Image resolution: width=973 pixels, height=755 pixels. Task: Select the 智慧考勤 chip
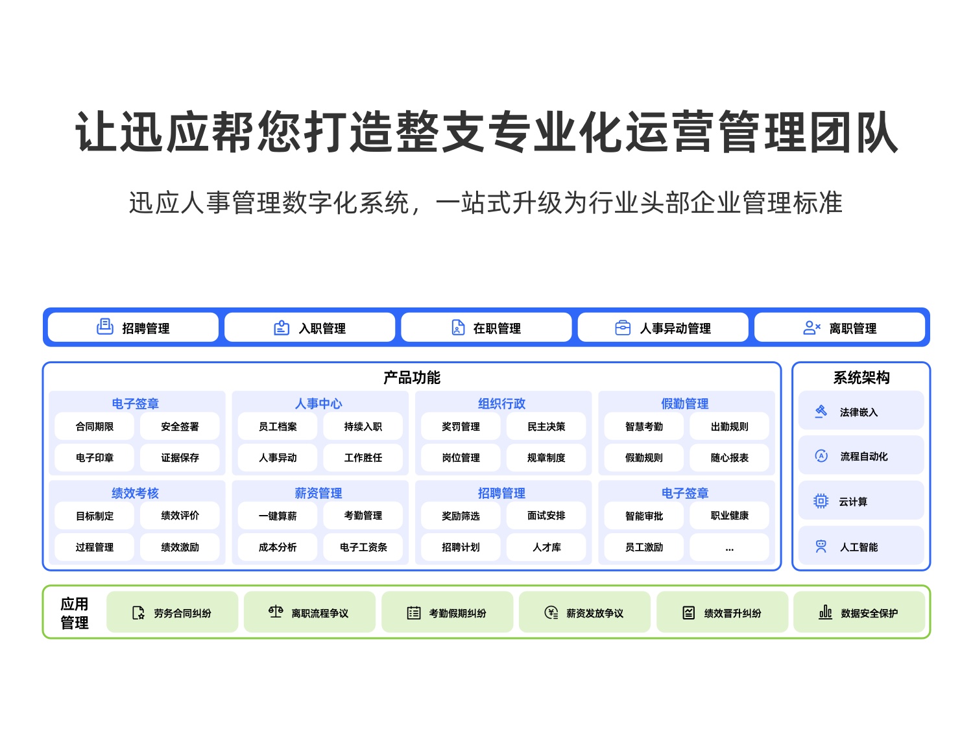tap(644, 427)
